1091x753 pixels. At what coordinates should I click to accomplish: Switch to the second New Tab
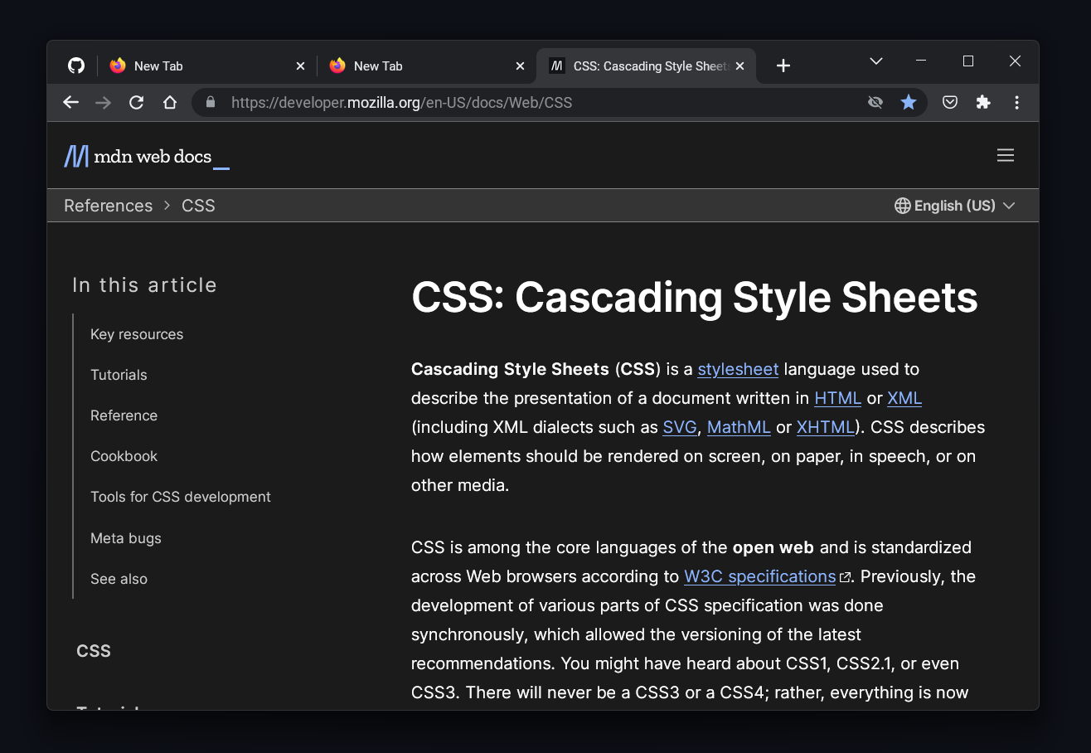click(x=428, y=66)
